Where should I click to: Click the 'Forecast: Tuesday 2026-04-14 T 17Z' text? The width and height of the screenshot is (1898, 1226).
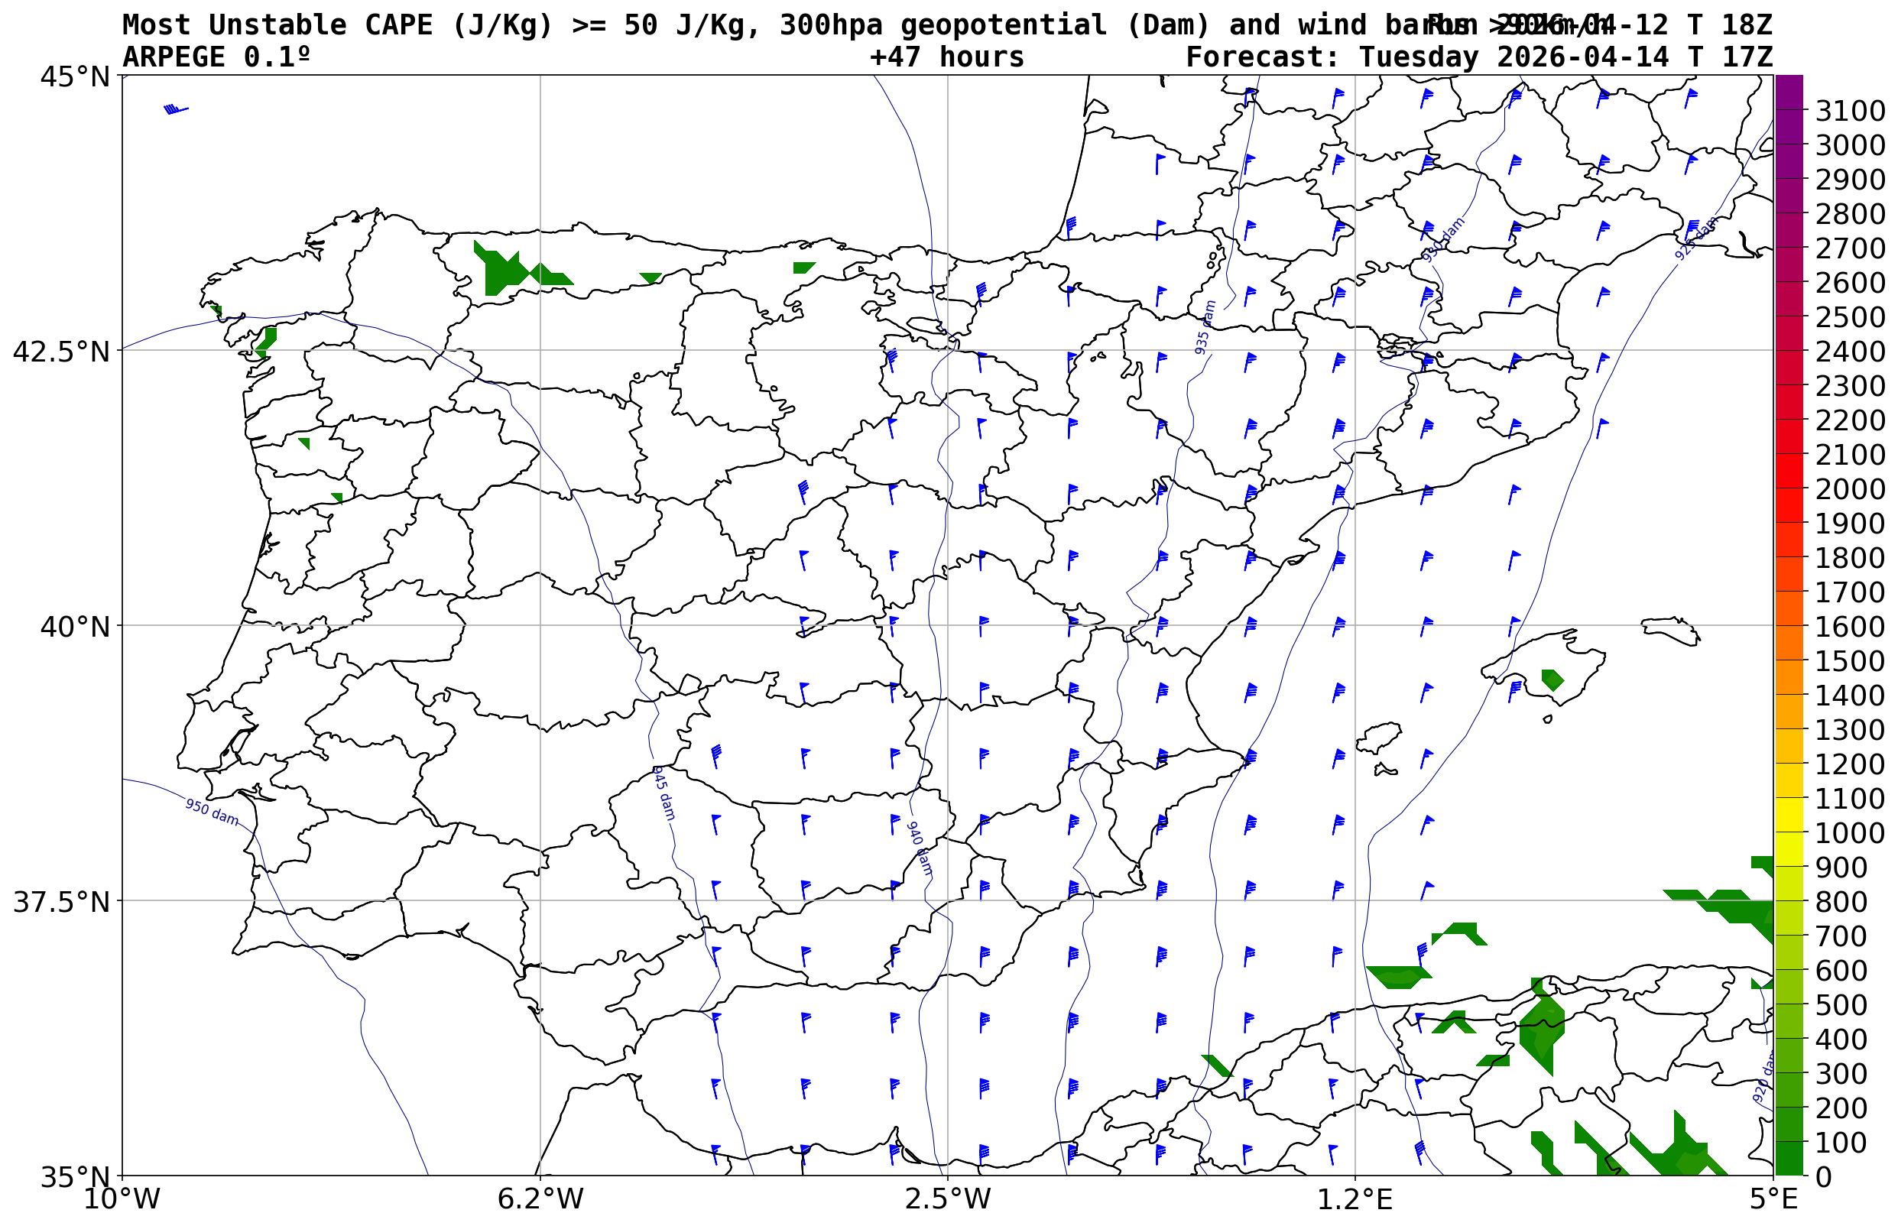coord(1478,57)
